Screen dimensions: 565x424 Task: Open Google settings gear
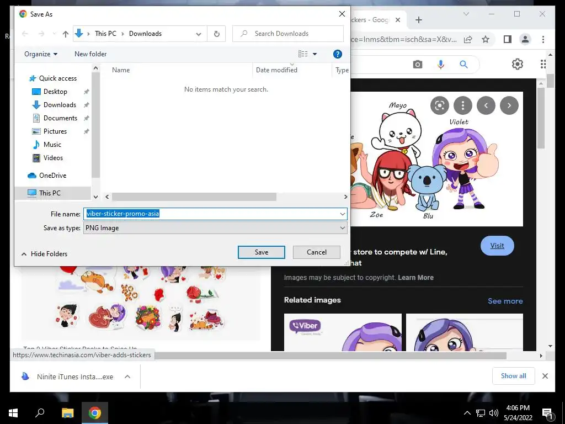click(x=517, y=64)
